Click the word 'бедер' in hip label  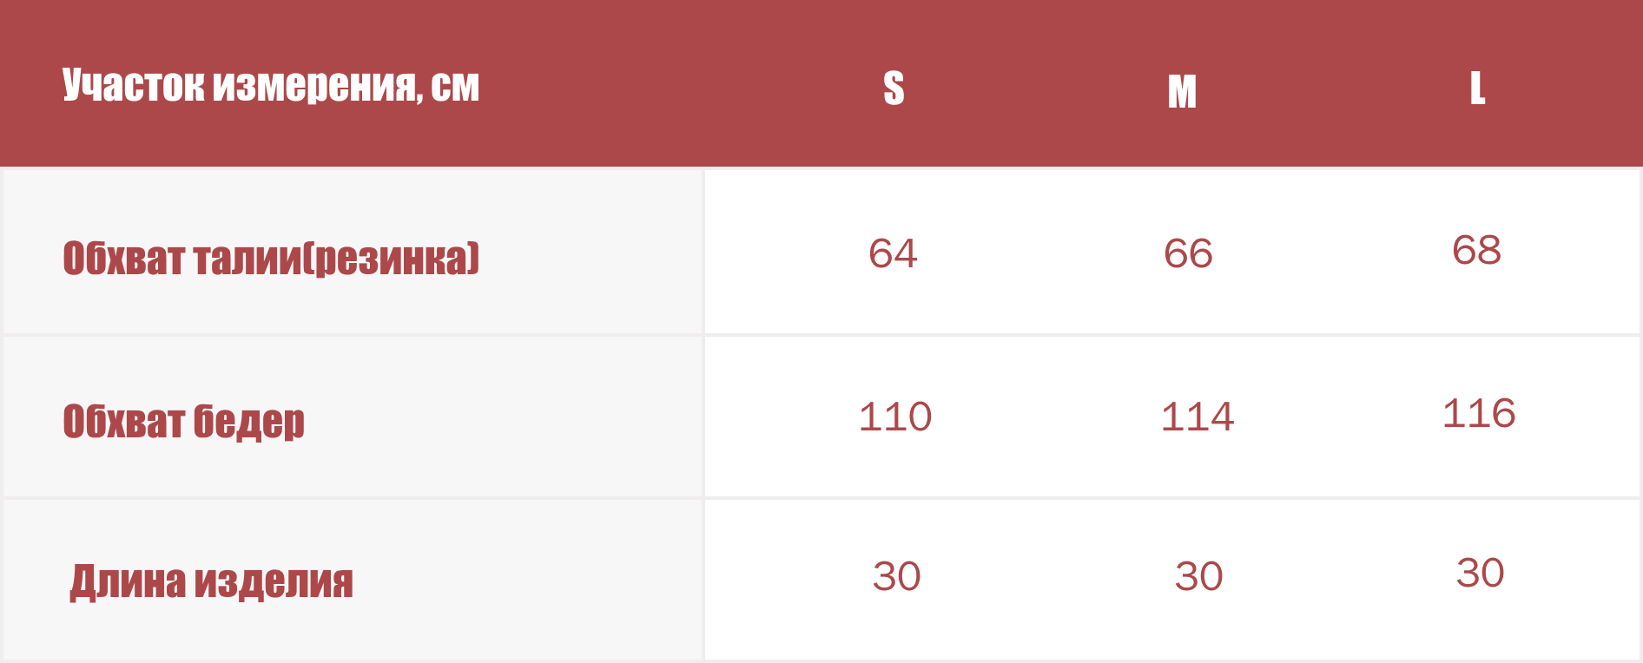[x=249, y=422]
